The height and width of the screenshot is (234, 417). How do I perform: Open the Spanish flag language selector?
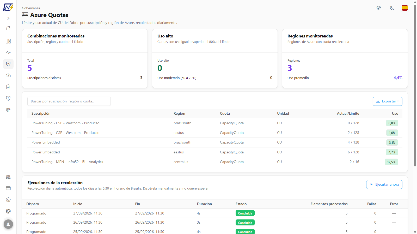coord(405,8)
